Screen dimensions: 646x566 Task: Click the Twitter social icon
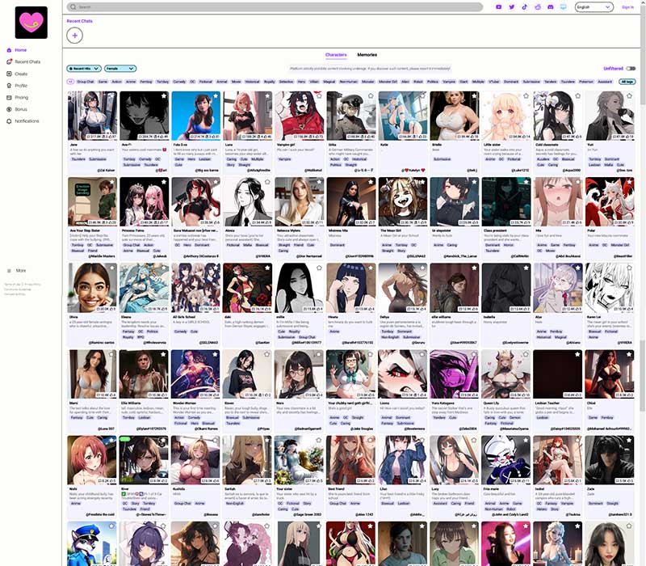point(511,7)
